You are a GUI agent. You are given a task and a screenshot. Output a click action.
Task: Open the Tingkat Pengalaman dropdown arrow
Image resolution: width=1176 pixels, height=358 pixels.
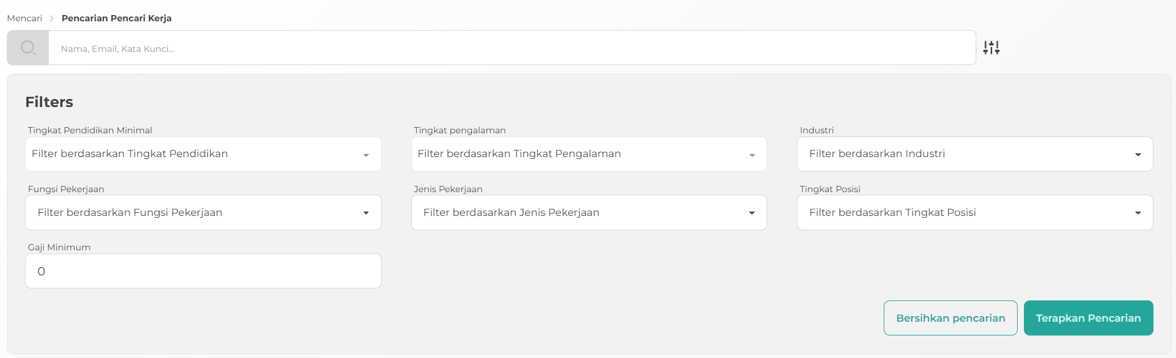coord(752,155)
